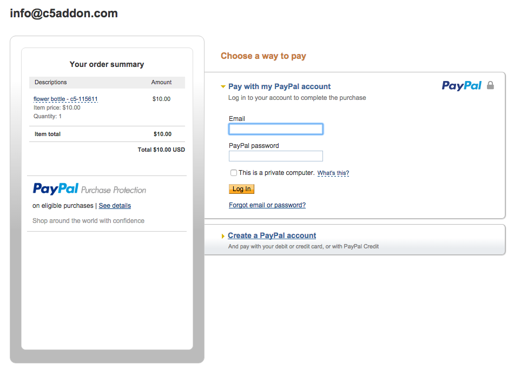Click the Descriptions column header
This screenshot has width=514, height=365.
[51, 82]
